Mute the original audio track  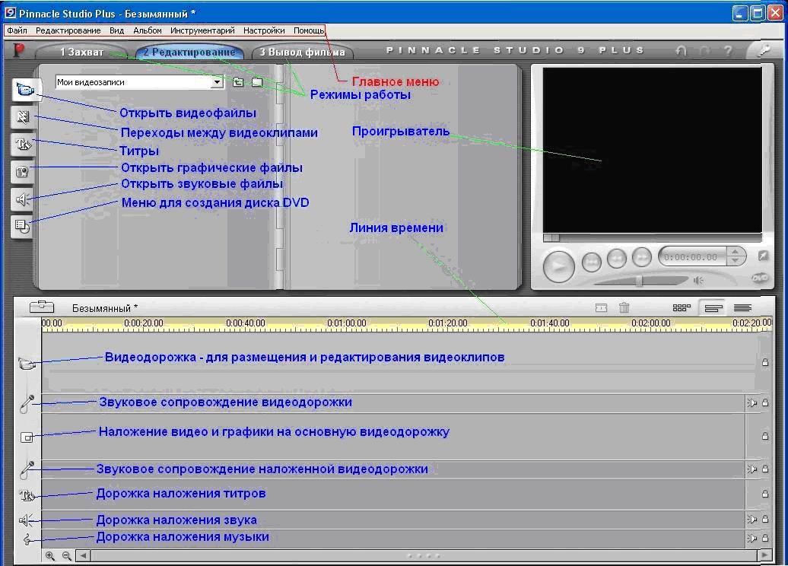751,402
